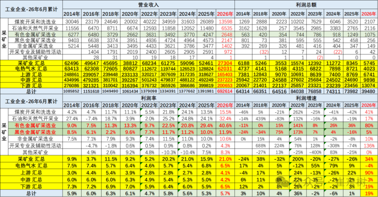
Task: Click the red negative profit value (22)
Action: [337, 52]
